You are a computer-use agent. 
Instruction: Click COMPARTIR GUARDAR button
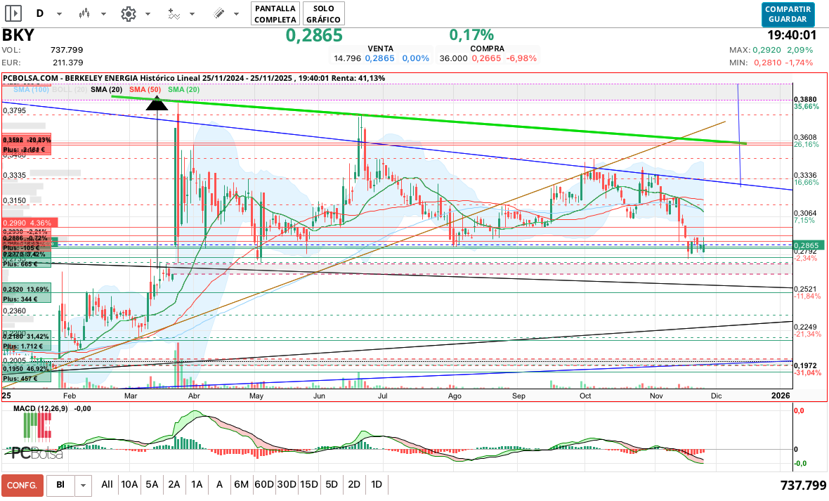(788, 14)
